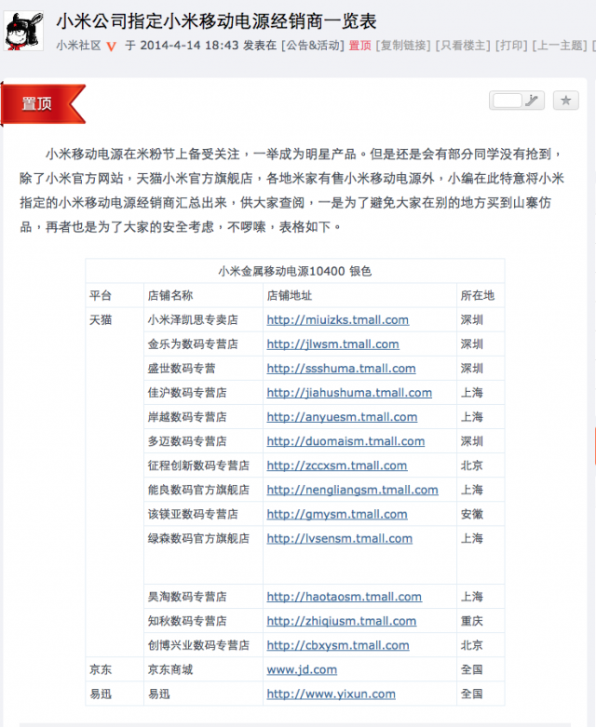This screenshot has height=728, width=596.
Task: Click shop name 征程创新数码专营店
Action: click(x=198, y=465)
